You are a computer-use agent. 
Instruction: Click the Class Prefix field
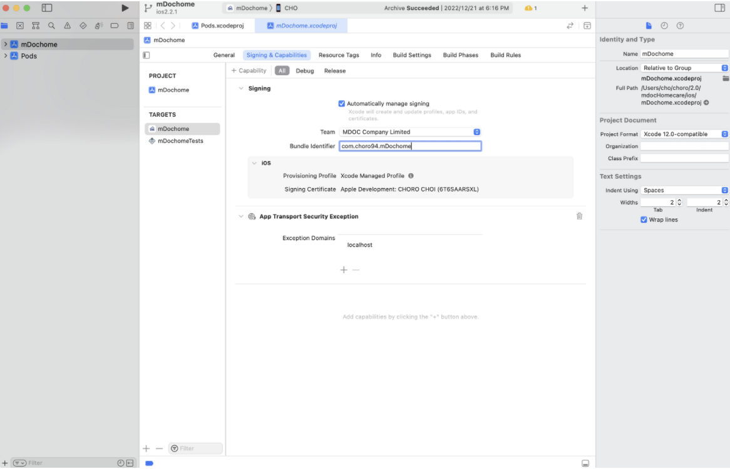click(x=684, y=158)
